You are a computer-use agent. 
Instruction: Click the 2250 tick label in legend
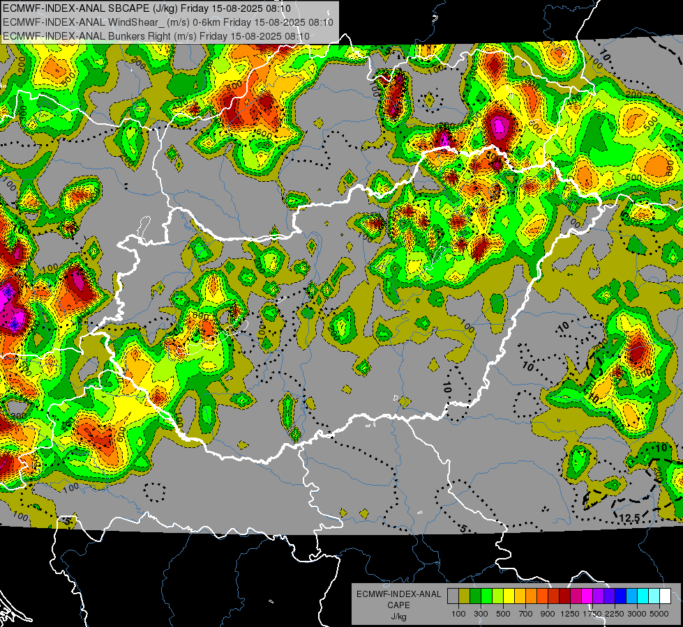615,614
